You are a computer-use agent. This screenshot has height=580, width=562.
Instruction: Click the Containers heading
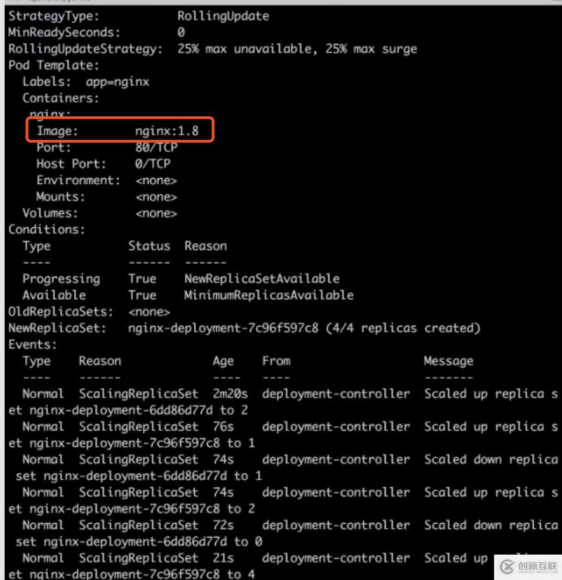point(61,98)
